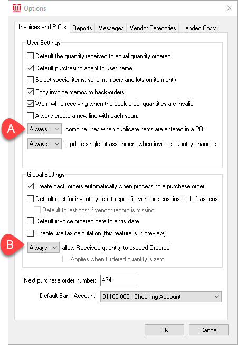The width and height of the screenshot is (238, 345).
Task: Click the OK button
Action: point(164,330)
